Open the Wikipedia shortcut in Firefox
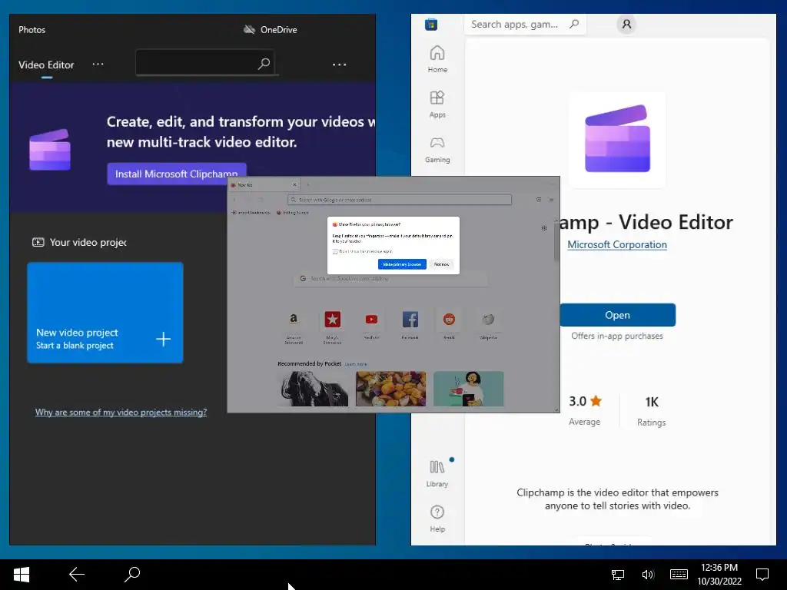The height and width of the screenshot is (590, 787). (488, 319)
